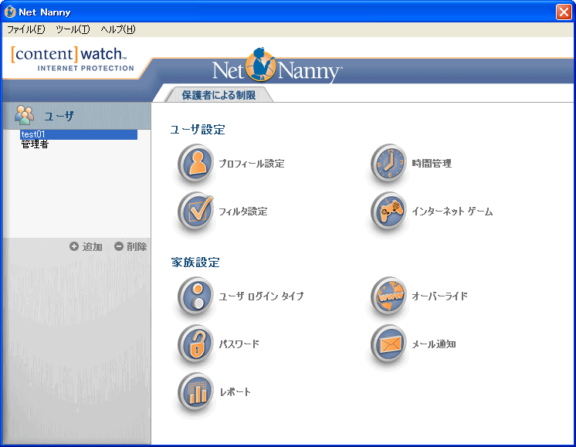The width and height of the screenshot is (576, 447).
Task: Click the パスワード label
Action: pyautogui.click(x=239, y=344)
